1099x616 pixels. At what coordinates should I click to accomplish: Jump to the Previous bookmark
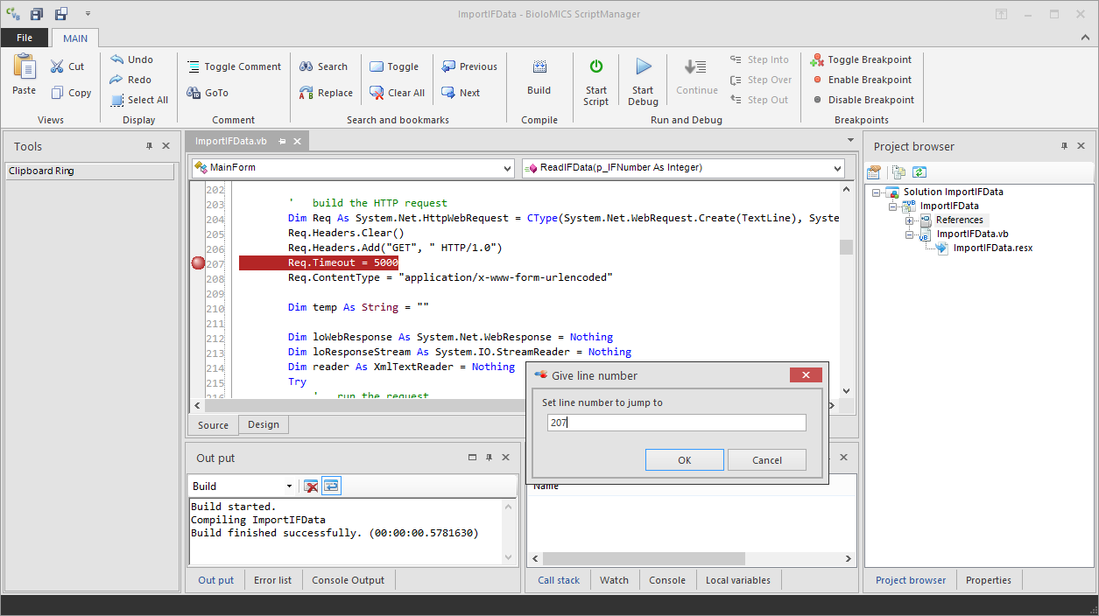click(x=469, y=66)
